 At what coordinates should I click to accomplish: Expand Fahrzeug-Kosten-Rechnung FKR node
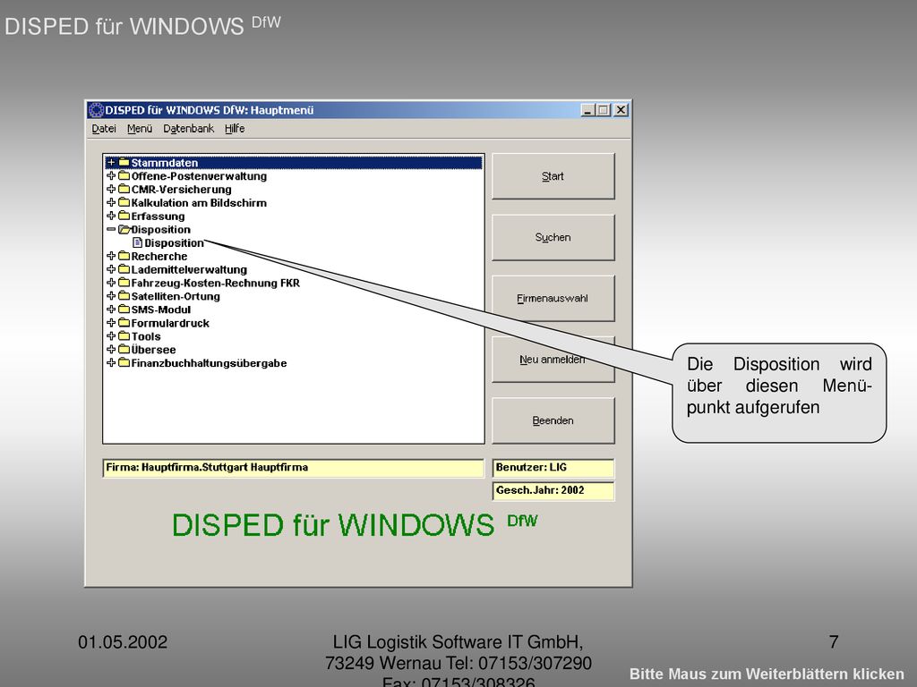pyautogui.click(x=111, y=283)
